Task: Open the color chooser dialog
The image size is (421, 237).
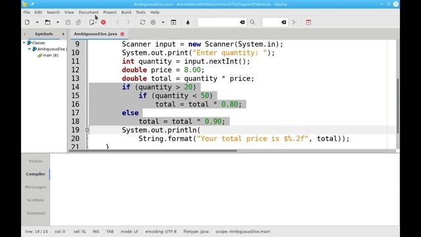Action: (188, 22)
